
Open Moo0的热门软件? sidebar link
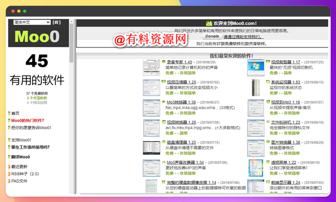27,120
